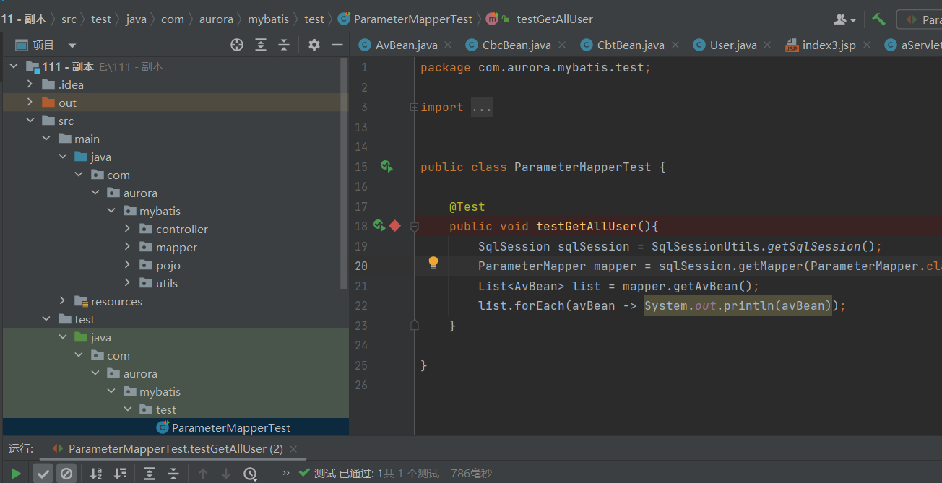Sort test results alphabetically
This screenshot has height=483, width=942.
pos(96,474)
